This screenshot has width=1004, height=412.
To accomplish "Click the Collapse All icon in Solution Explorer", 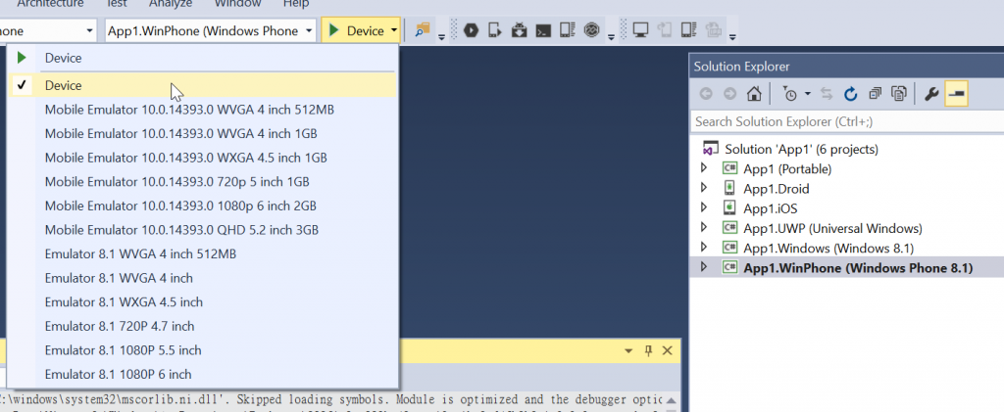I will click(875, 94).
